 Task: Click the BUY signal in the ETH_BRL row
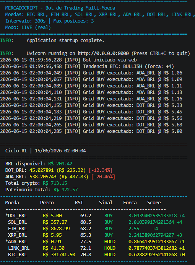pyautogui.click(x=108, y=229)
